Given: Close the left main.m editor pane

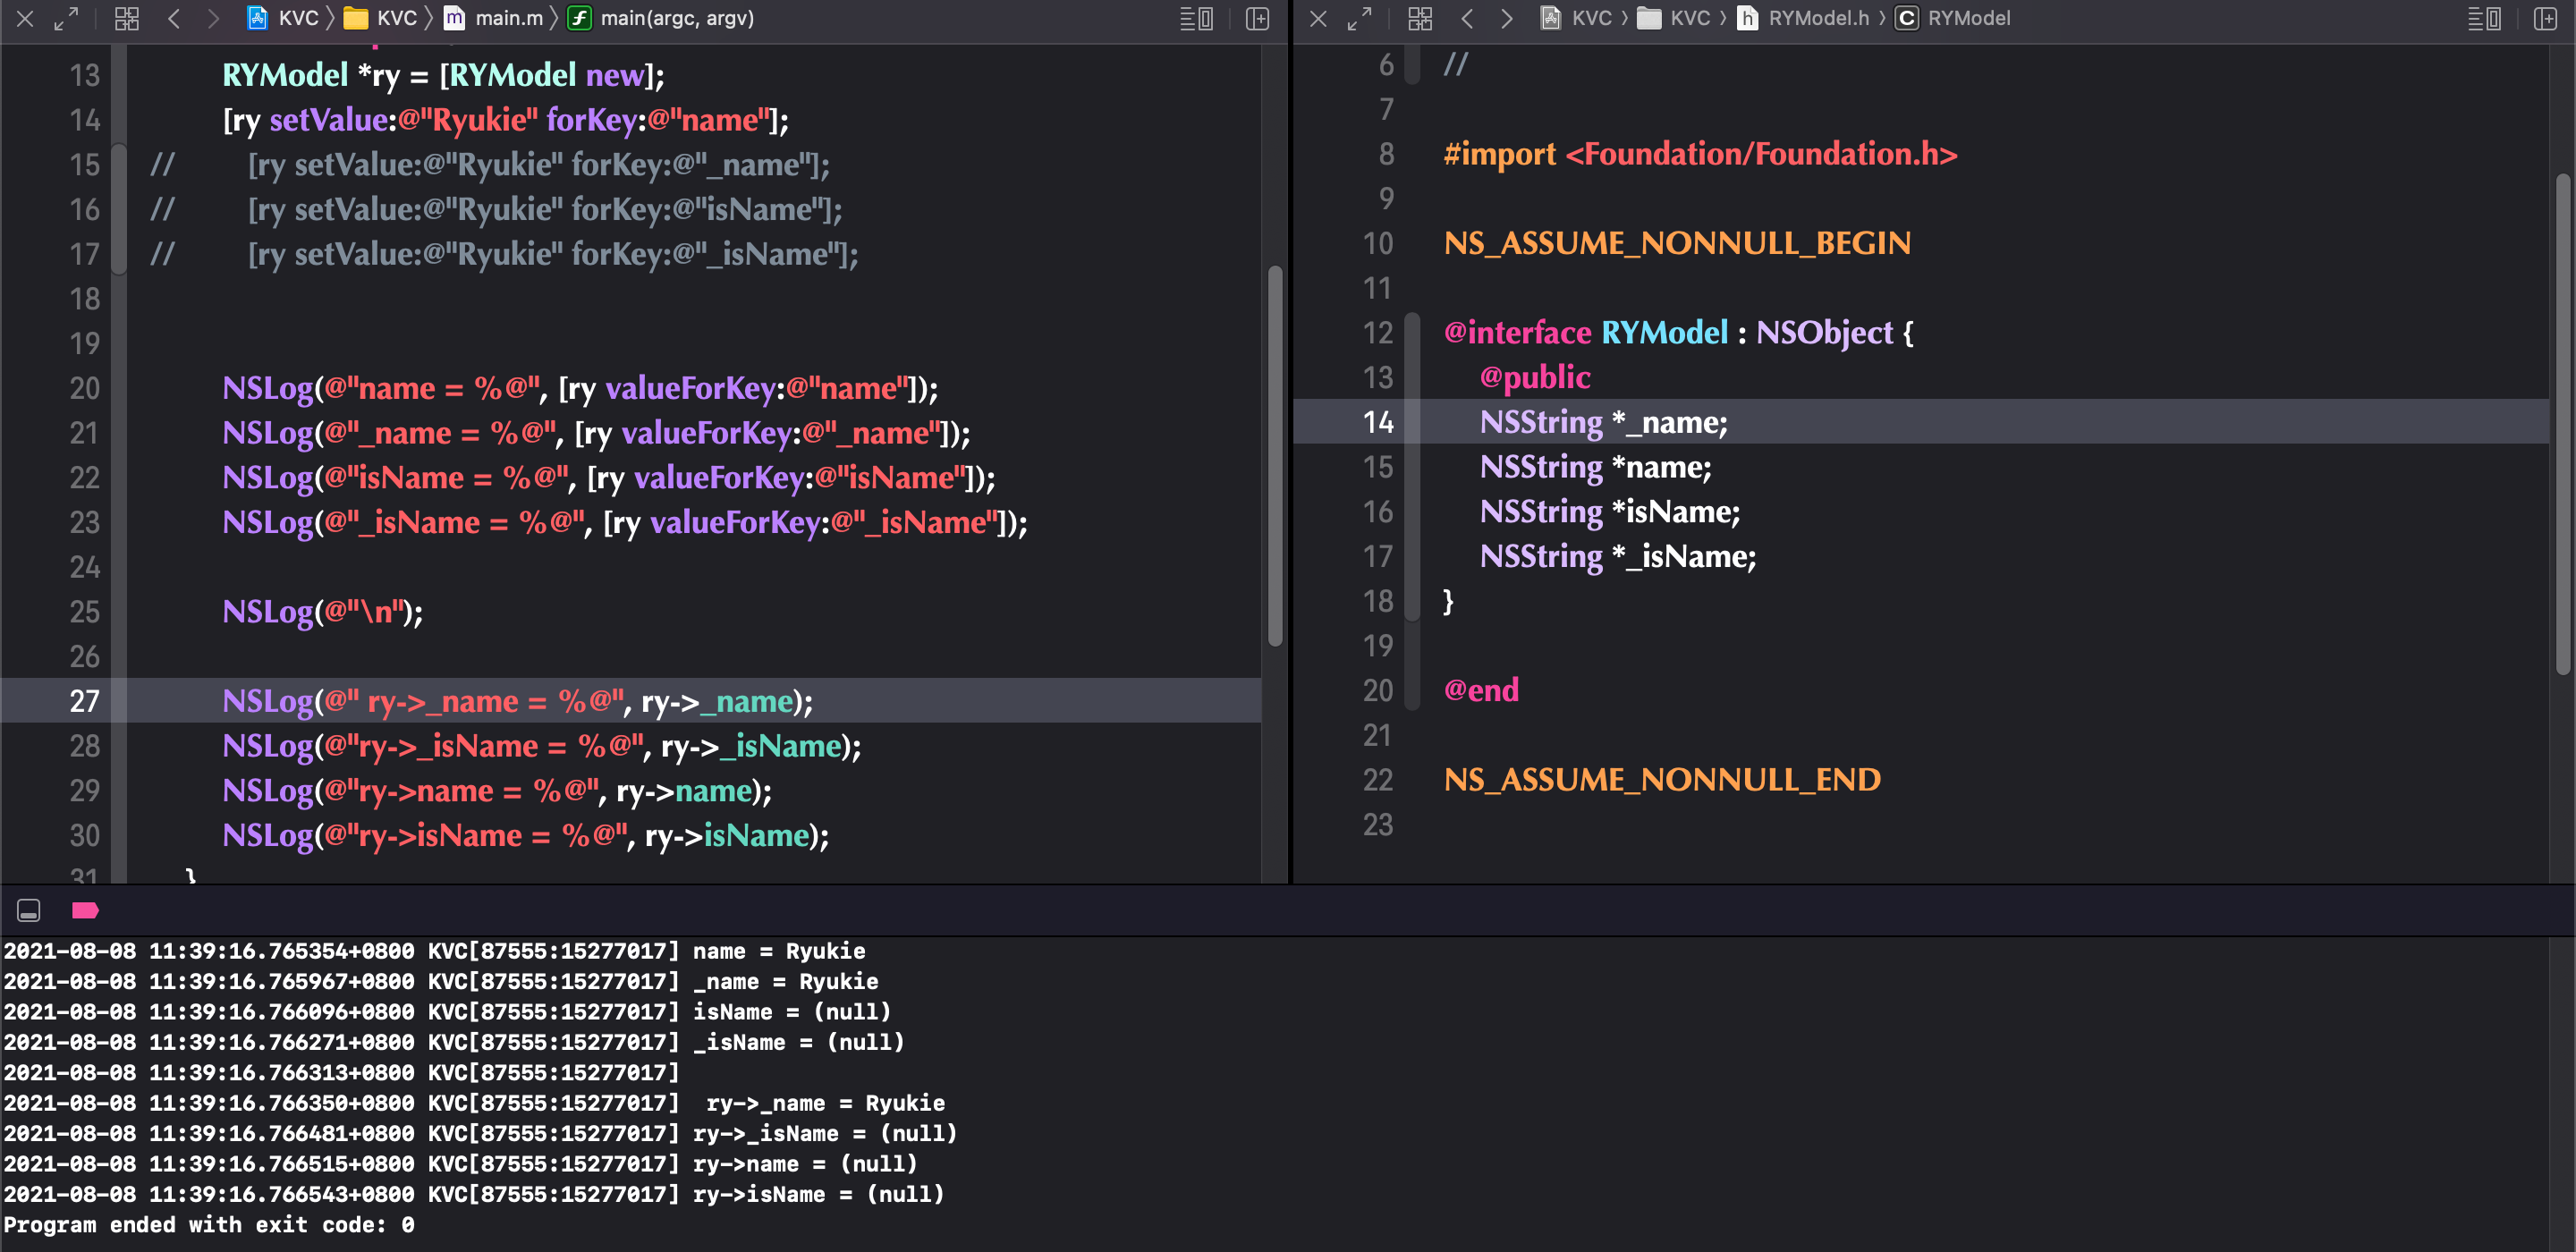Looking at the screenshot, I should pyautogui.click(x=25, y=18).
